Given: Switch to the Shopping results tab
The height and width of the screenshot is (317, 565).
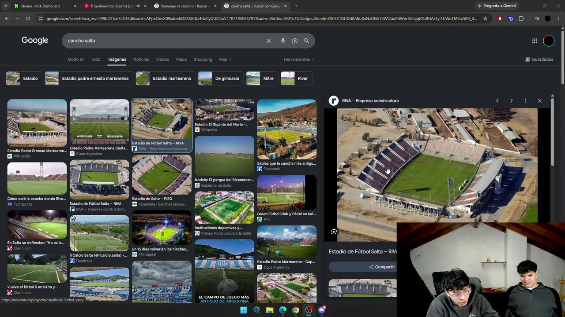Looking at the screenshot, I should 203,59.
